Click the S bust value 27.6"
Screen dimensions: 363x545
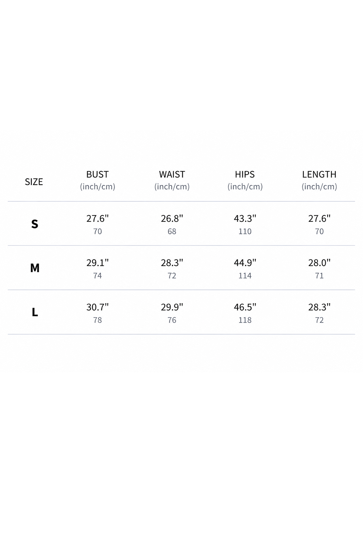(x=97, y=218)
